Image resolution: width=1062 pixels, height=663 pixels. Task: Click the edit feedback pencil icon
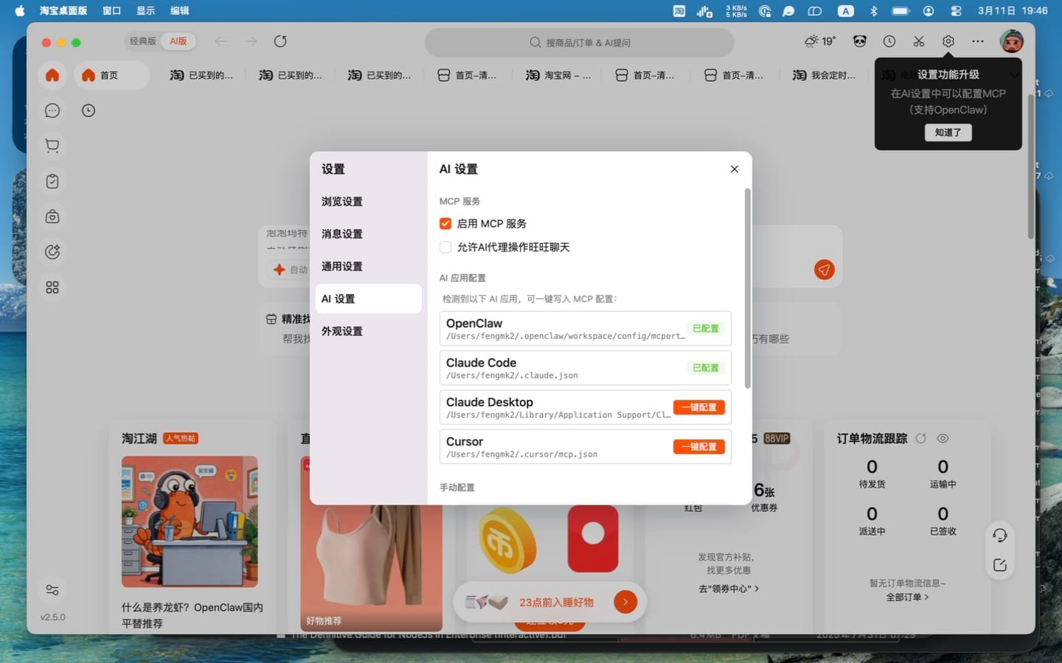point(1000,565)
